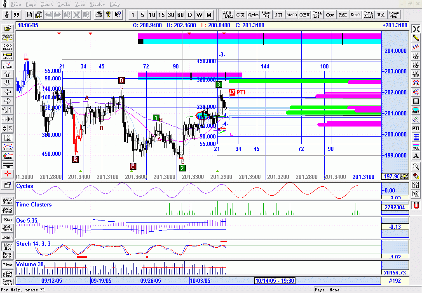The height and width of the screenshot is (293, 422).
Task: Select the Ellipse tool in right toolbar
Action: (416, 111)
